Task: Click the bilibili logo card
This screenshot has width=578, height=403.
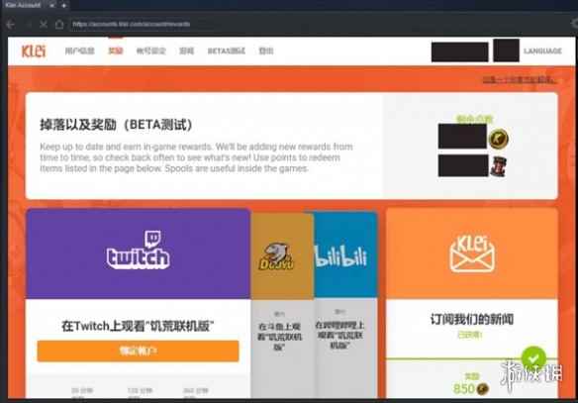Action: 344,254
